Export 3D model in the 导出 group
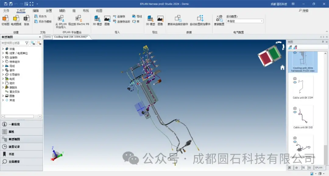The height and width of the screenshot is (176, 329). click(150, 20)
